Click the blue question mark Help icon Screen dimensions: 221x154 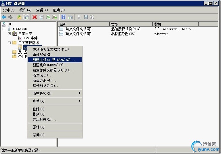pos(63,17)
